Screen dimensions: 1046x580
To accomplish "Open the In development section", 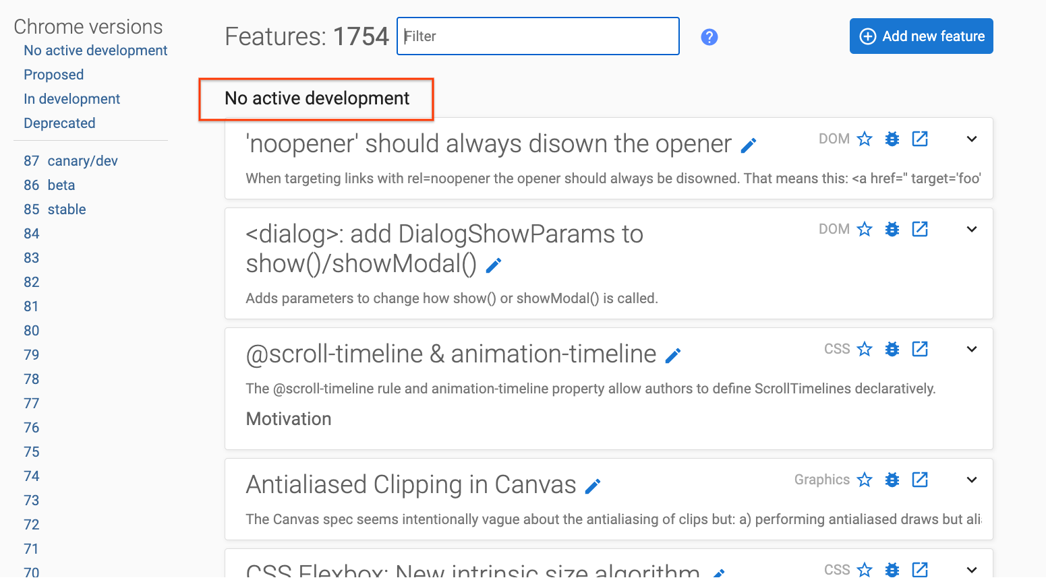I will [71, 98].
